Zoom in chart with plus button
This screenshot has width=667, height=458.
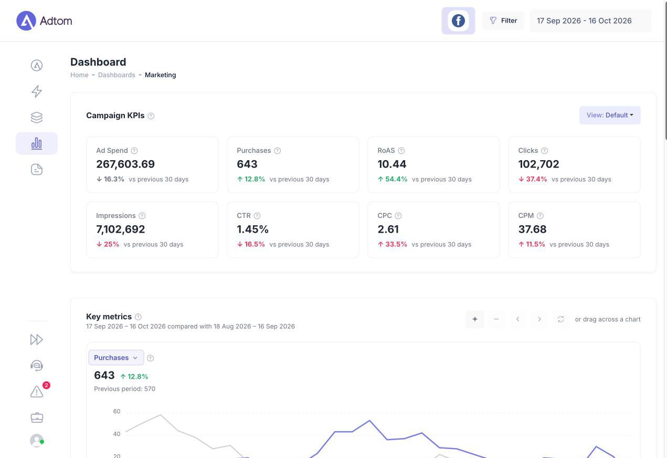pos(475,319)
